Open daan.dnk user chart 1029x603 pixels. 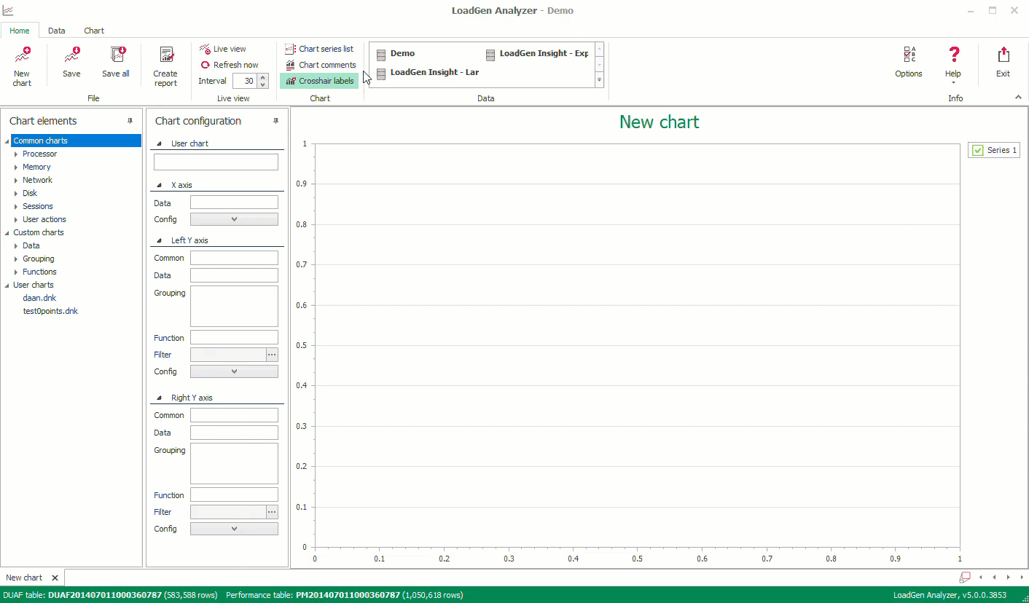(39, 298)
